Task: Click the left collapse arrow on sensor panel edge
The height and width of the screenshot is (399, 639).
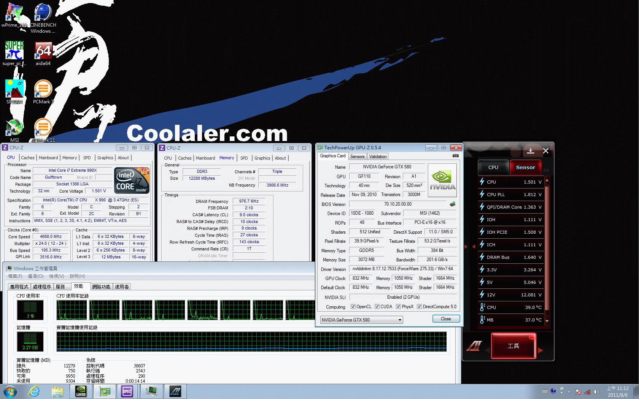Action: click(x=474, y=247)
